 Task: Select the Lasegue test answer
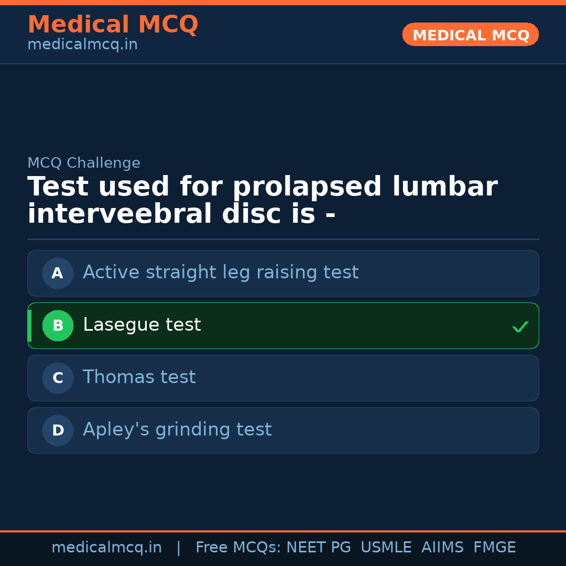[x=142, y=325]
